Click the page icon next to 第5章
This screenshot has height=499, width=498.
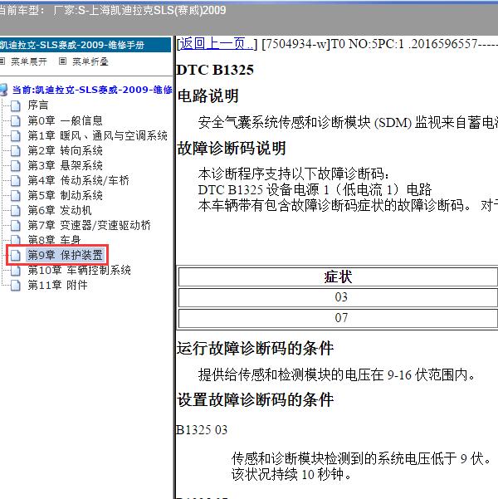point(15,196)
